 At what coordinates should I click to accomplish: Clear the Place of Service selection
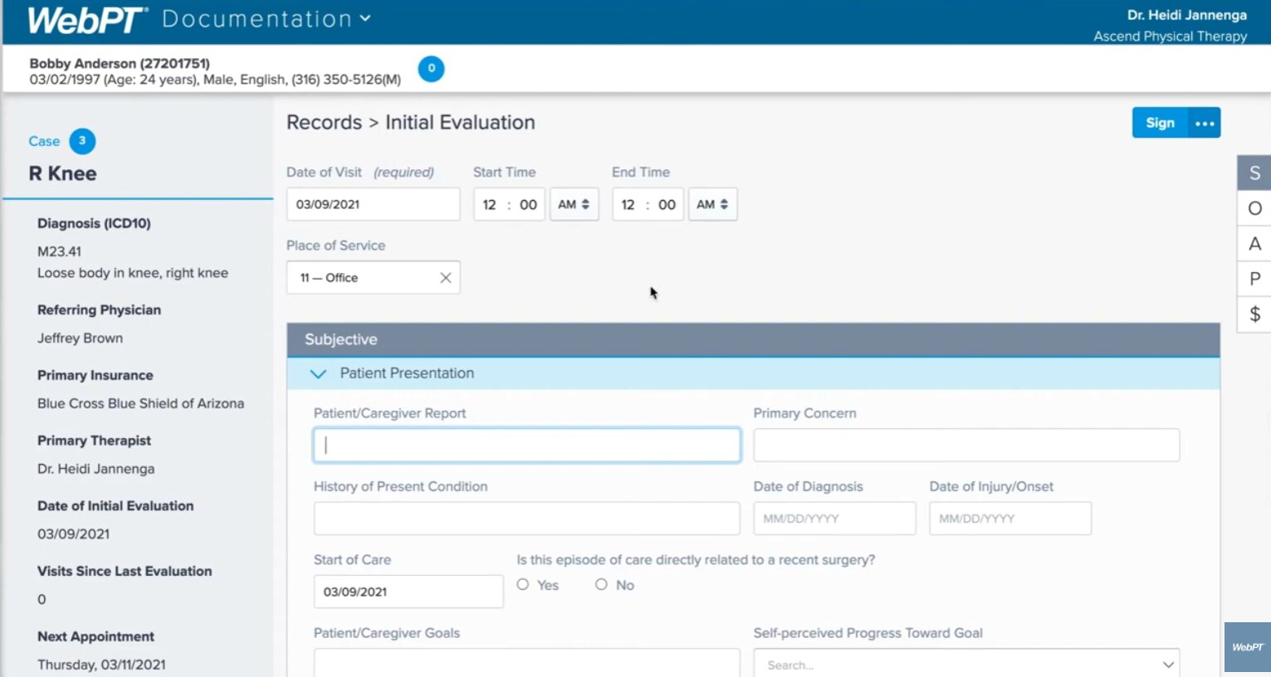point(445,278)
